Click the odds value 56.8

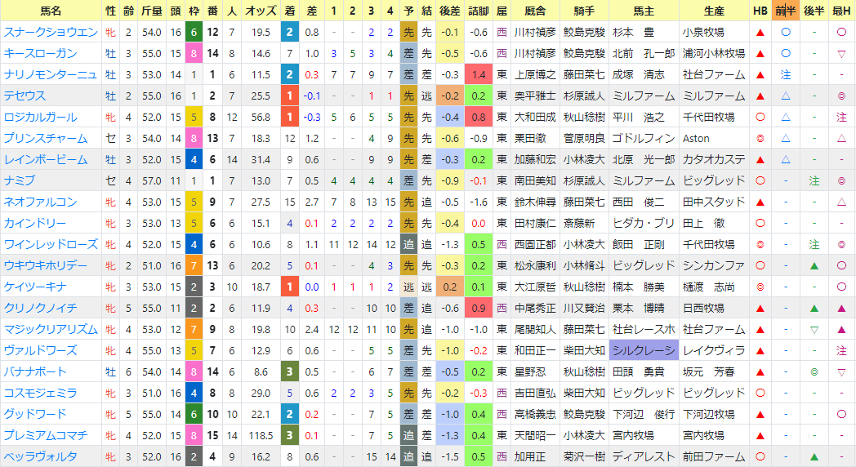261,118
